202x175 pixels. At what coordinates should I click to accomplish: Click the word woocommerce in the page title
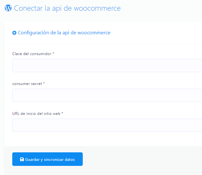(x=97, y=8)
